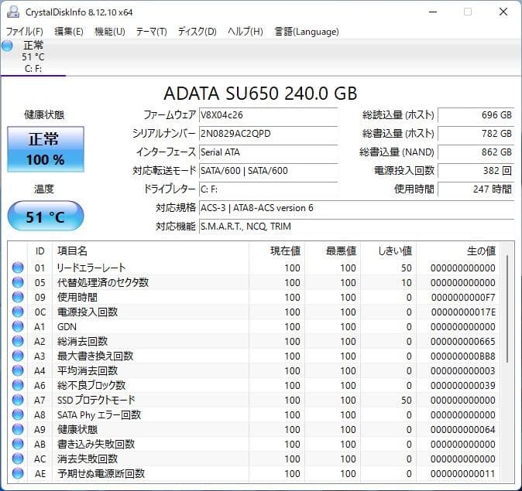Click raw value 000000000011 in 予期せぬ電源断回数 row
The height and width of the screenshot is (491, 522).
pyautogui.click(x=463, y=474)
